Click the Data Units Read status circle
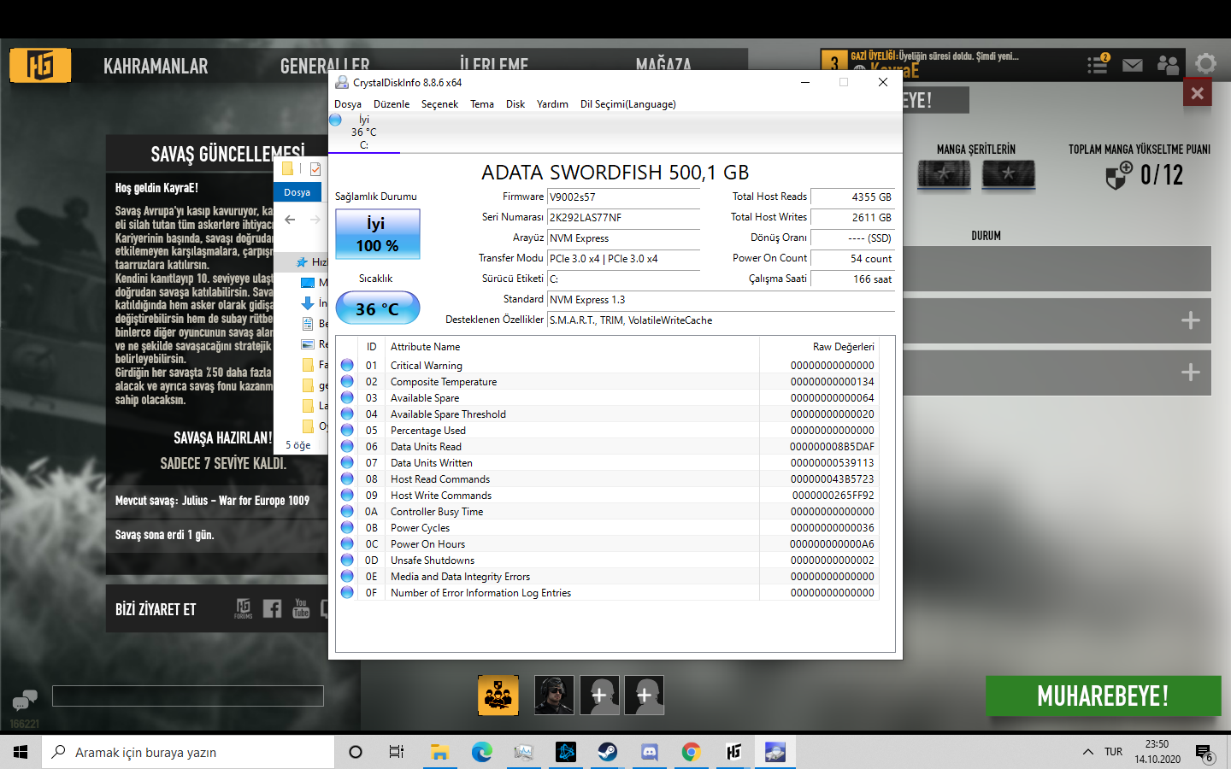1231x769 pixels. click(x=347, y=446)
